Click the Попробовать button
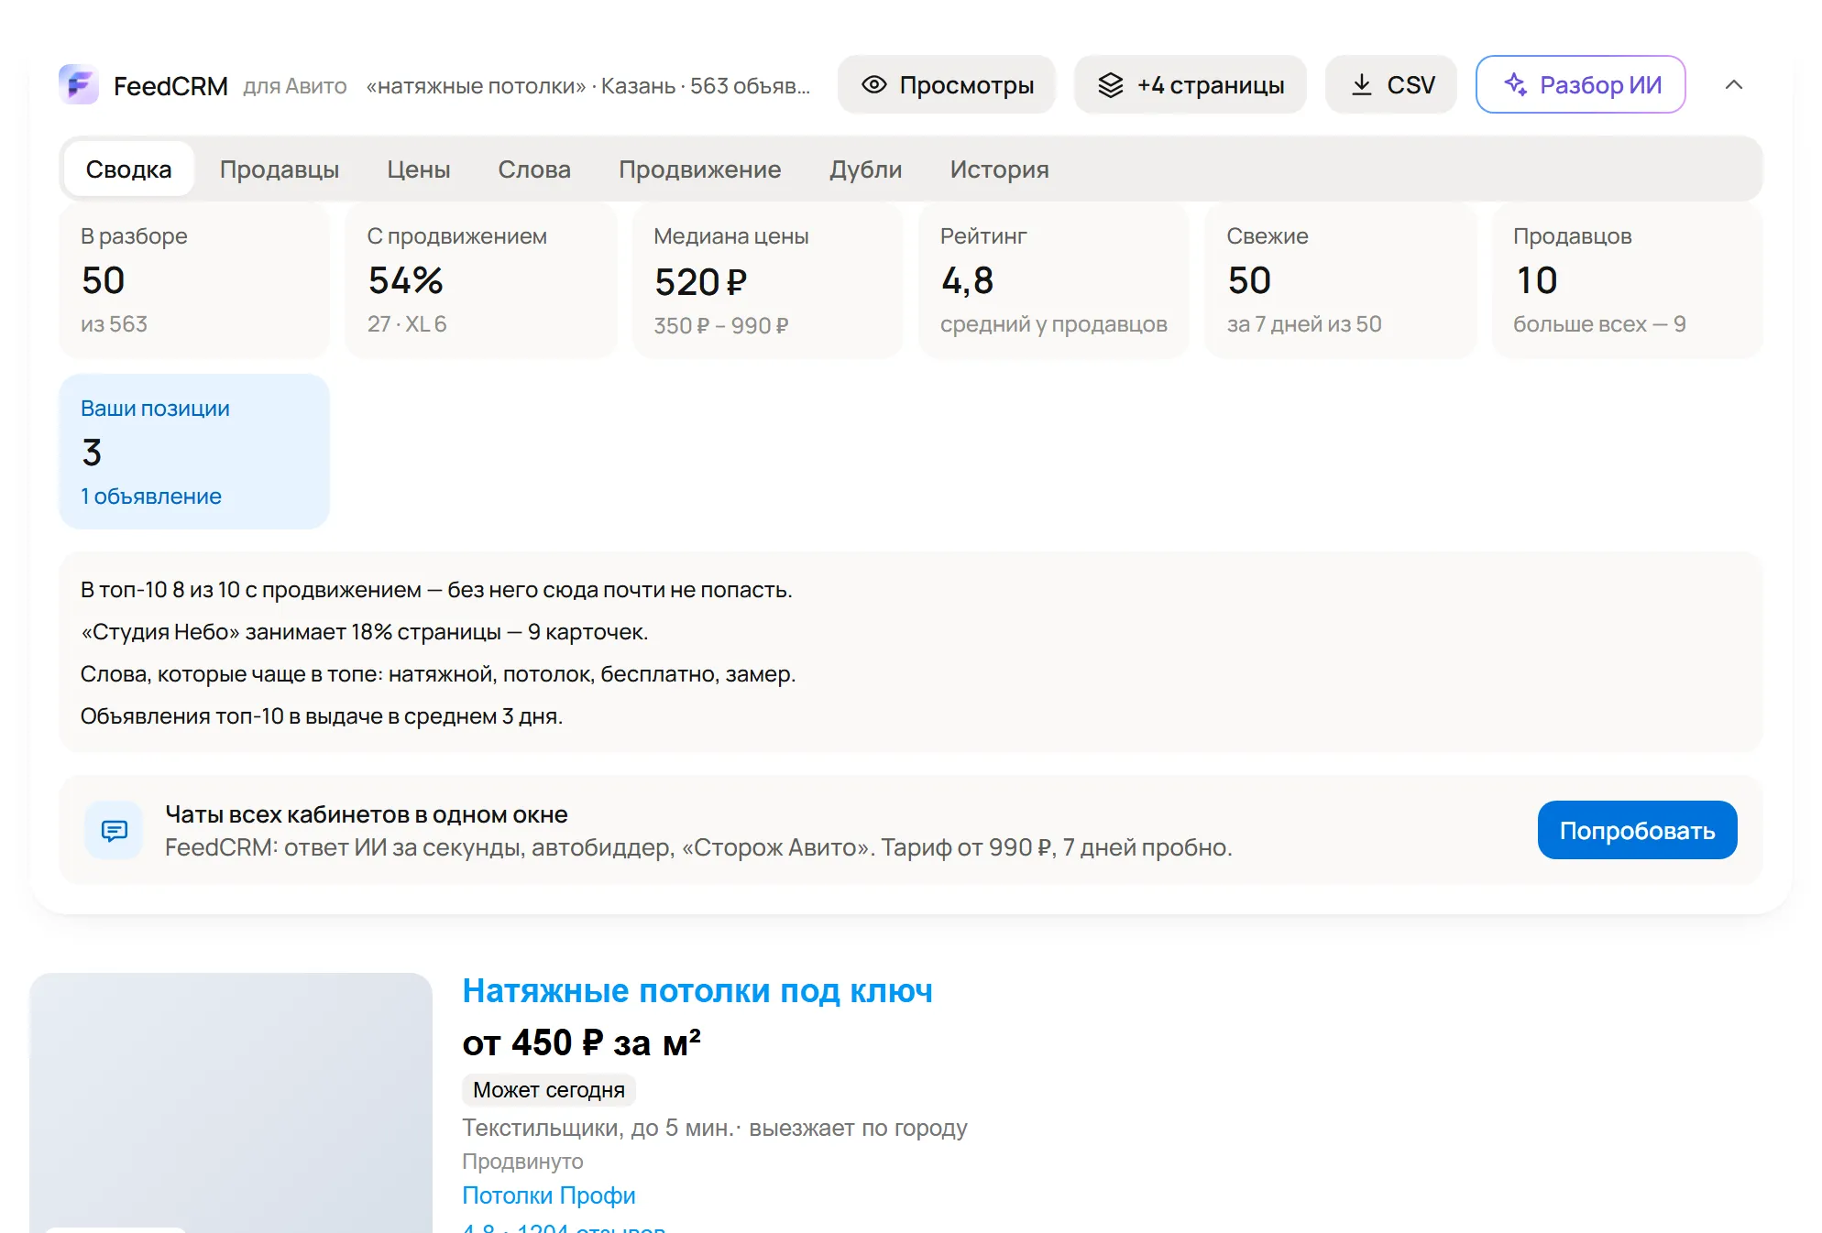Viewport: 1822px width, 1233px height. pyautogui.click(x=1637, y=831)
